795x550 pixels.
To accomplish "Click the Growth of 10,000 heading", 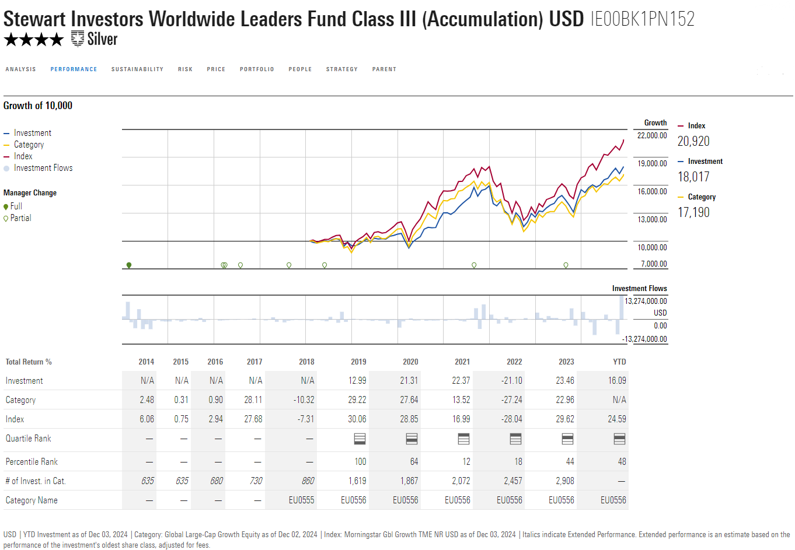I will click(x=38, y=106).
